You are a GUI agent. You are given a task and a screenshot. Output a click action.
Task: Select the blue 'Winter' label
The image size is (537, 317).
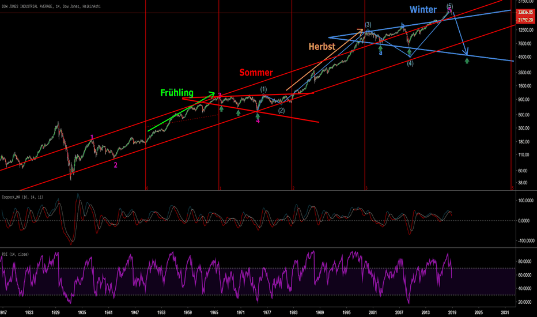pos(423,10)
